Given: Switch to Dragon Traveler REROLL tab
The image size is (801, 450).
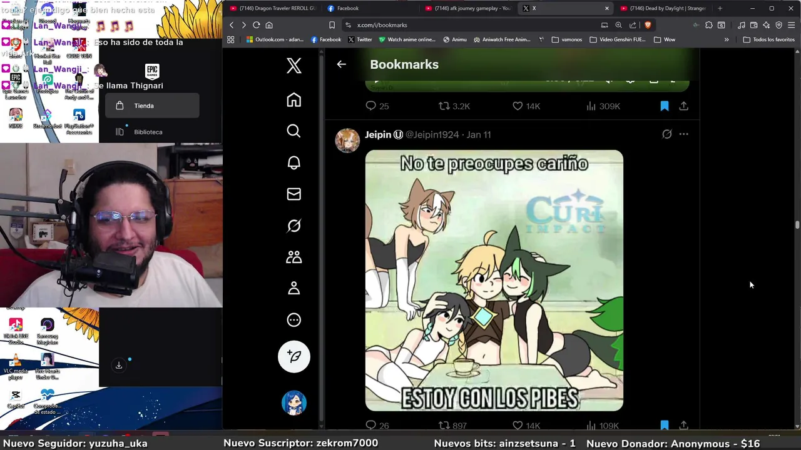Looking at the screenshot, I should tap(272, 8).
